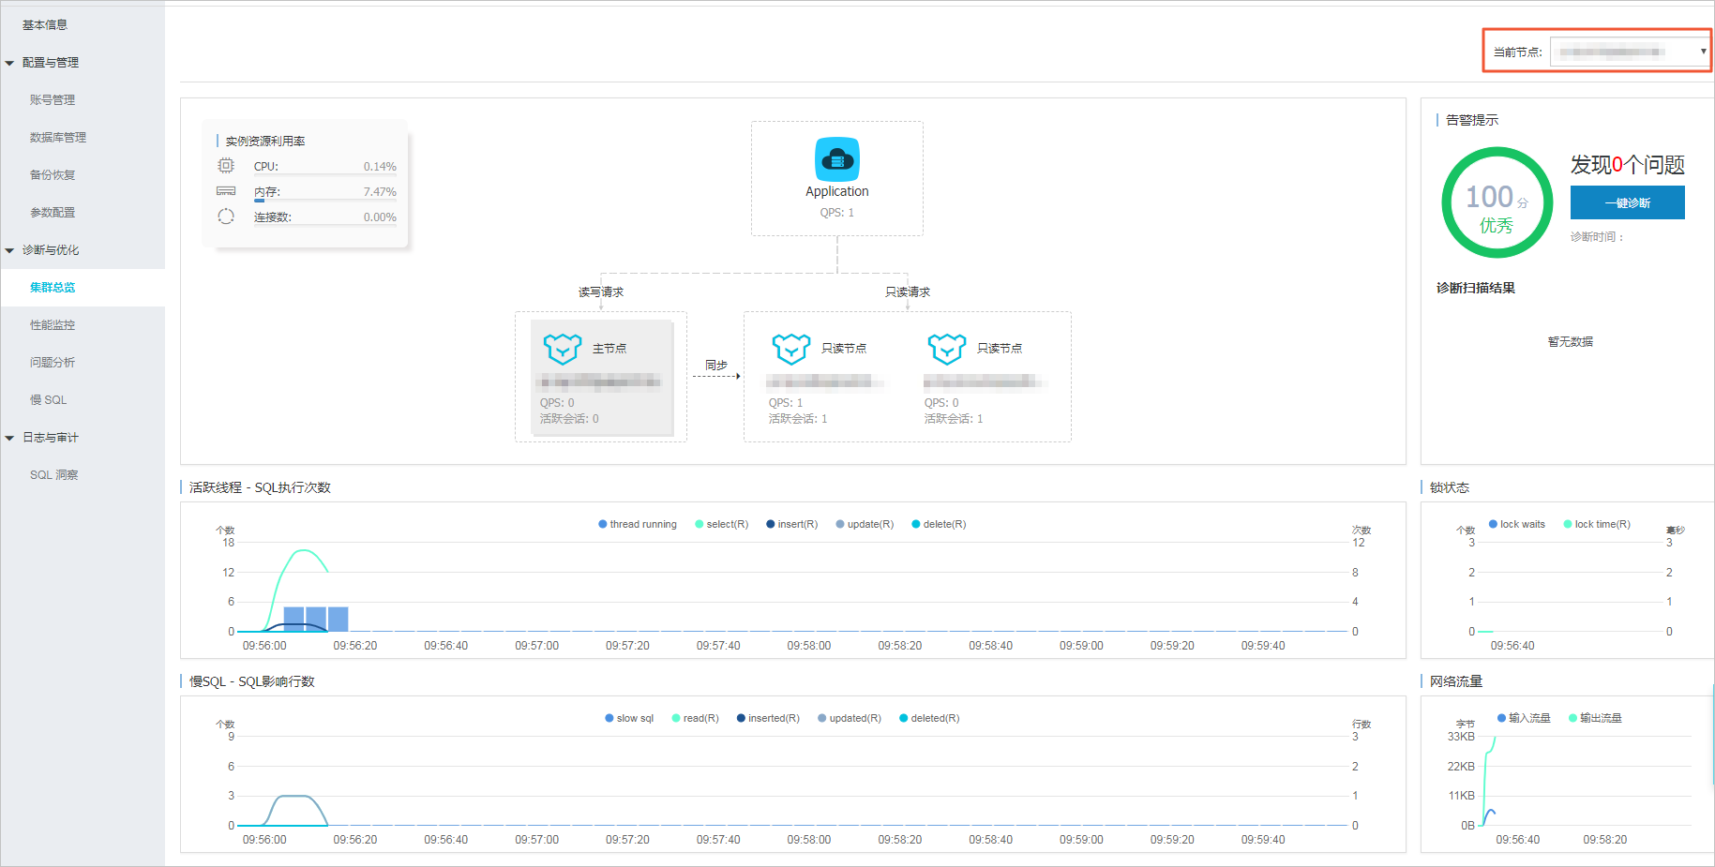Image resolution: width=1715 pixels, height=867 pixels.
Task: Click the Application QPS: 1 value
Action: click(x=836, y=213)
